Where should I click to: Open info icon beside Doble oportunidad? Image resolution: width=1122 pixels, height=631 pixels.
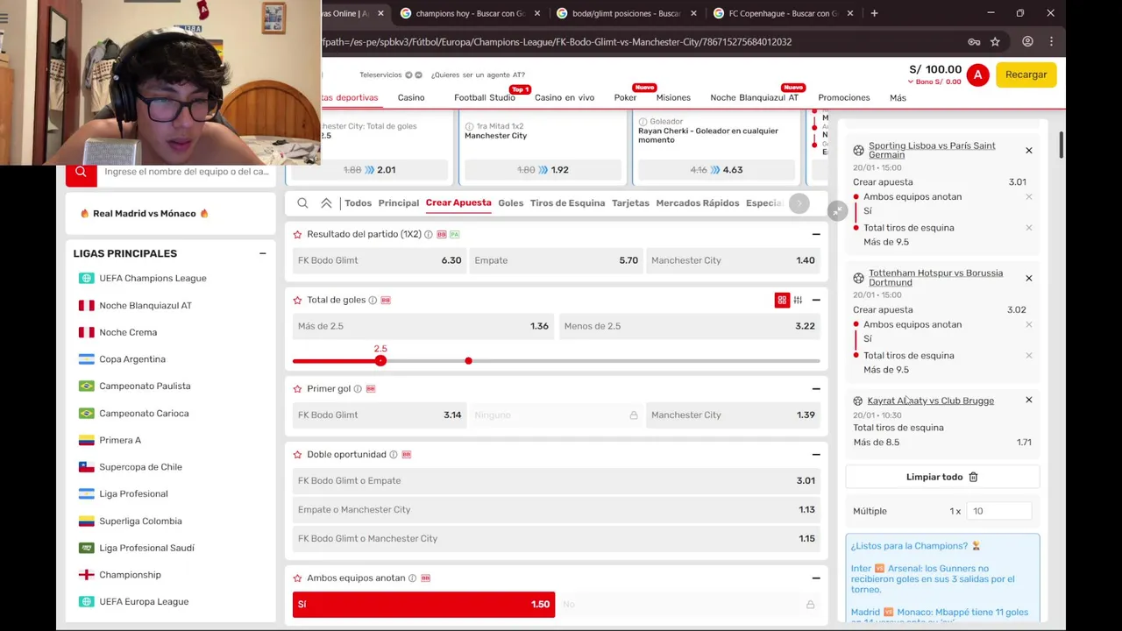[394, 455]
